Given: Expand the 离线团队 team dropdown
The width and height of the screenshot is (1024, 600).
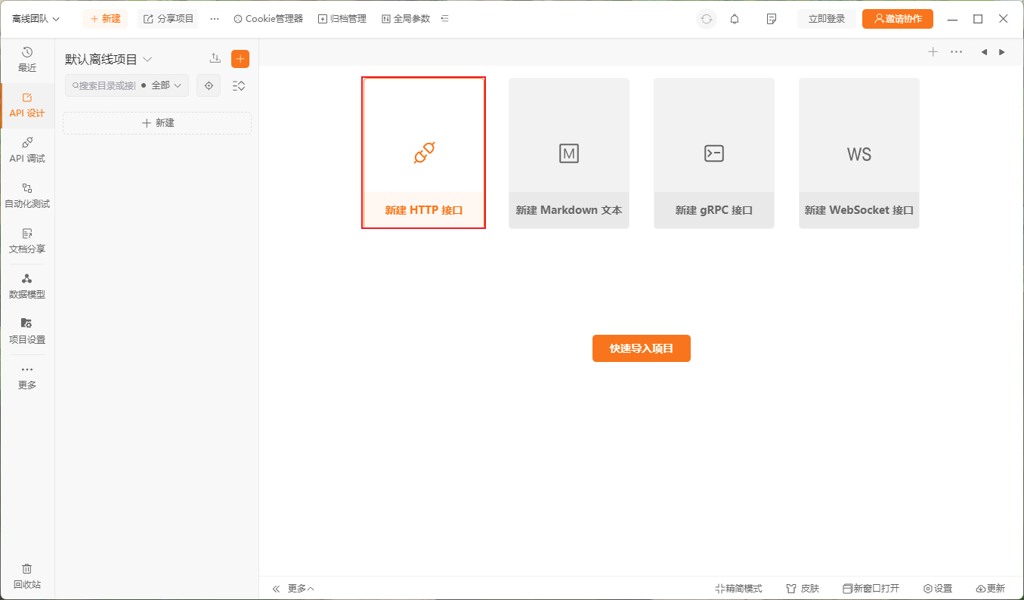Looking at the screenshot, I should (x=36, y=19).
